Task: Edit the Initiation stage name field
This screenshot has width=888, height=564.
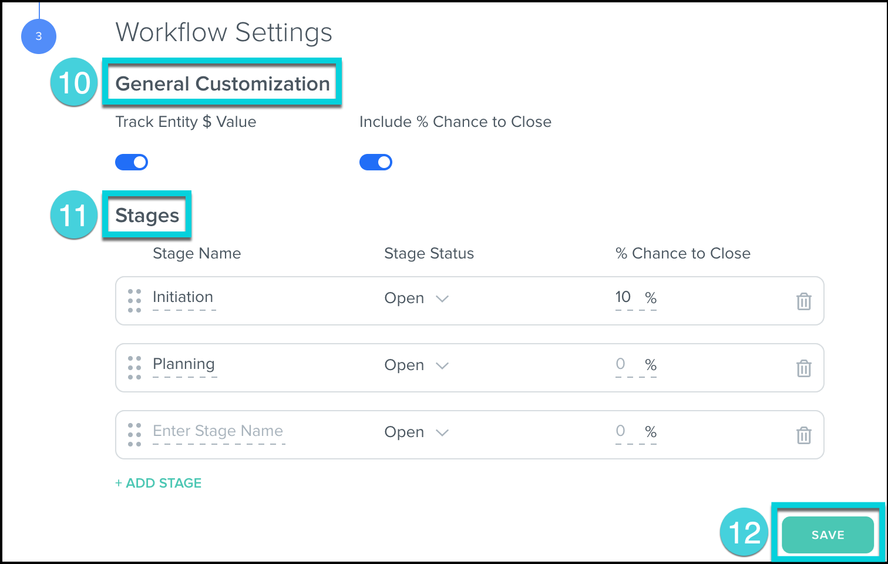Action: (x=184, y=297)
